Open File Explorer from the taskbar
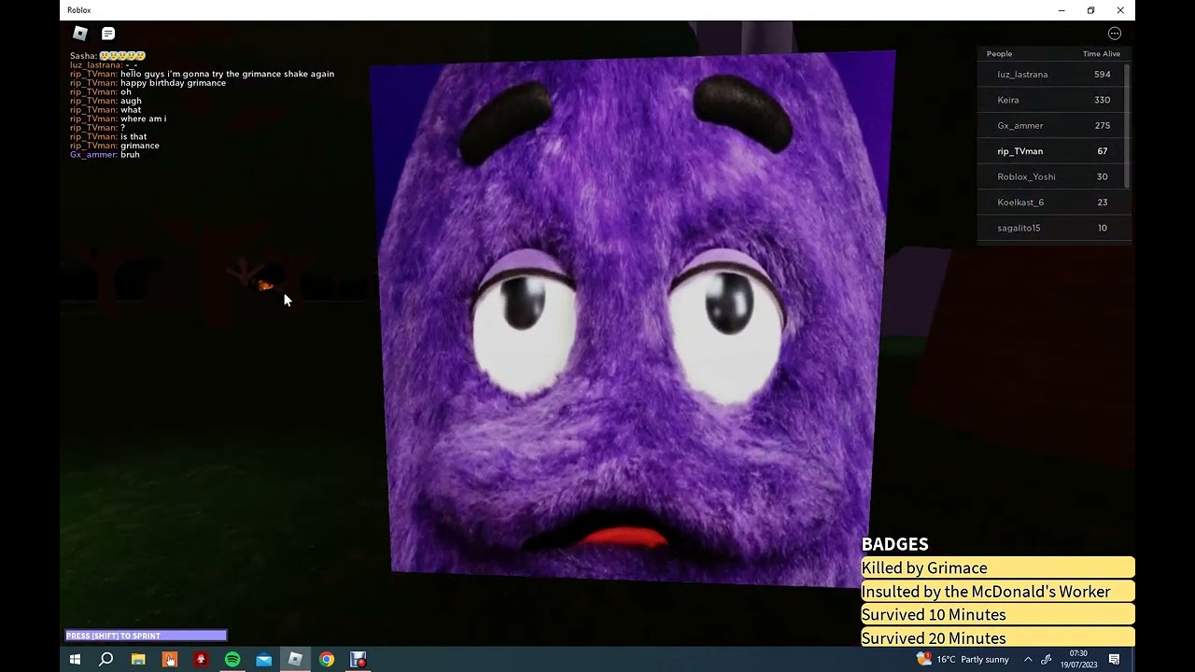This screenshot has width=1195, height=672. 138,660
